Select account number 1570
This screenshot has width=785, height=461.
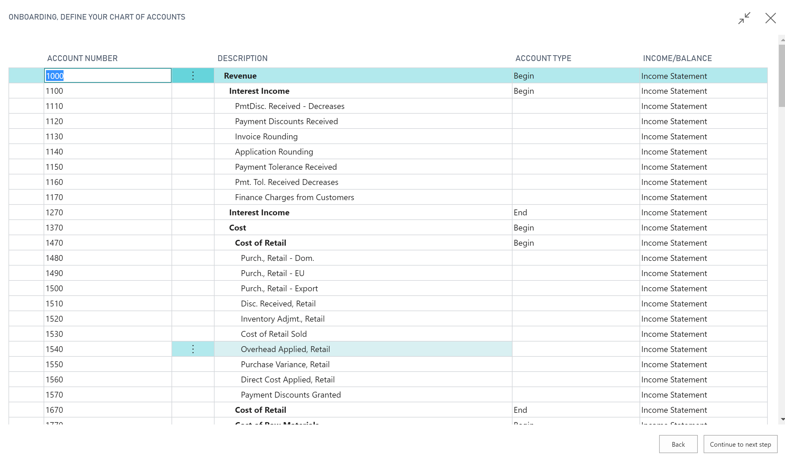click(x=108, y=395)
